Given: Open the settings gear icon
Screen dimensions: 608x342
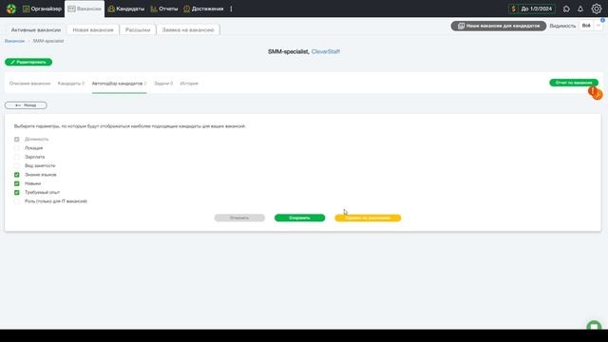Looking at the screenshot, I should (x=597, y=9).
